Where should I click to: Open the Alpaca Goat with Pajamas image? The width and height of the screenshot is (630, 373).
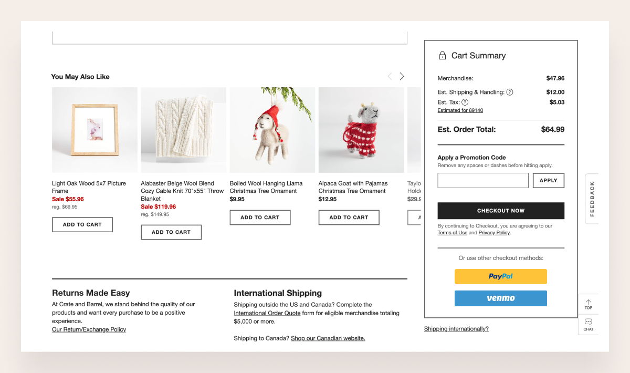[361, 130]
